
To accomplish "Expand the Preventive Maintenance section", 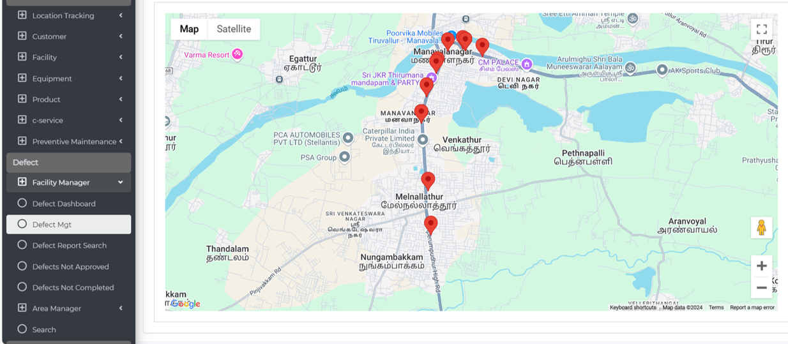I will (x=68, y=141).
